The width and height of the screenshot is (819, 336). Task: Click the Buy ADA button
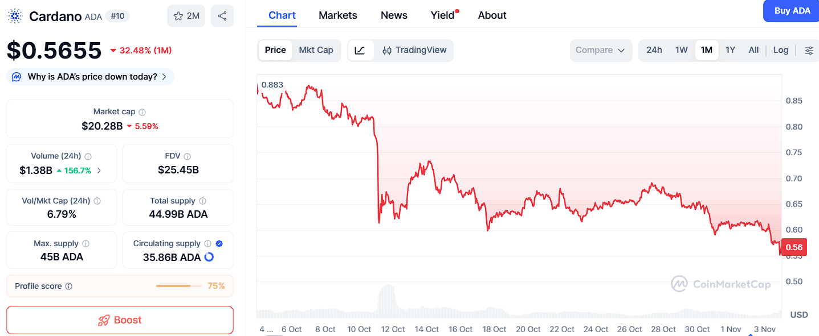[x=792, y=11]
